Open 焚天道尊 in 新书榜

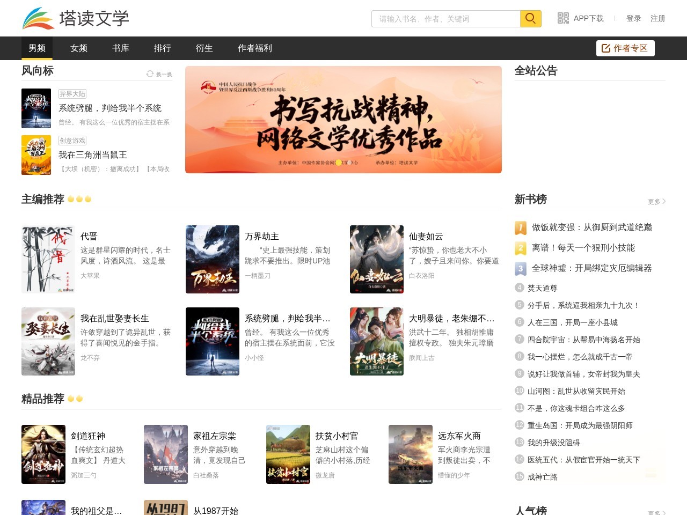pos(543,289)
